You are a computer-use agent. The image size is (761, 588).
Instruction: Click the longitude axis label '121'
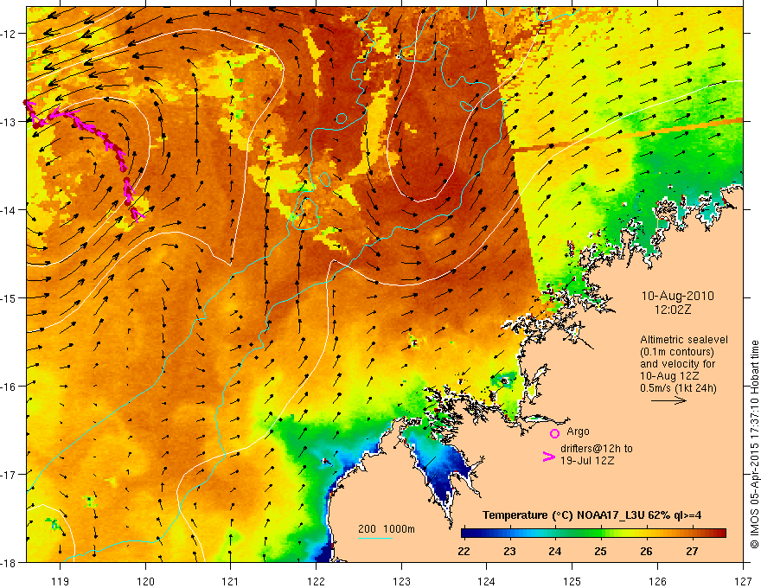click(231, 581)
